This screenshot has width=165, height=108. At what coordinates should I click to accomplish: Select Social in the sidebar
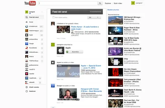point(31,22)
